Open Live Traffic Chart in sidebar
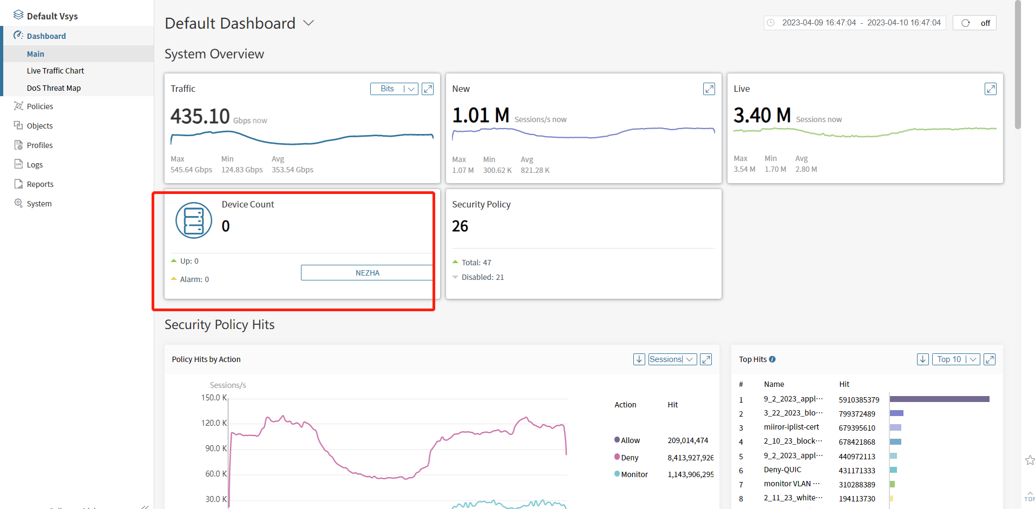This screenshot has width=1035, height=509. pos(55,71)
